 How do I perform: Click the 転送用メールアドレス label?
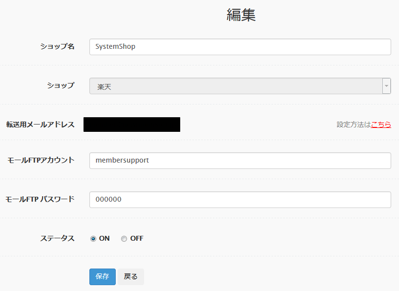click(x=41, y=125)
